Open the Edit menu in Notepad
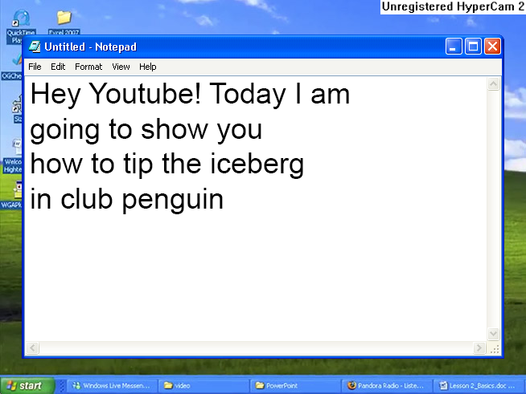This screenshot has width=526, height=394. click(58, 67)
